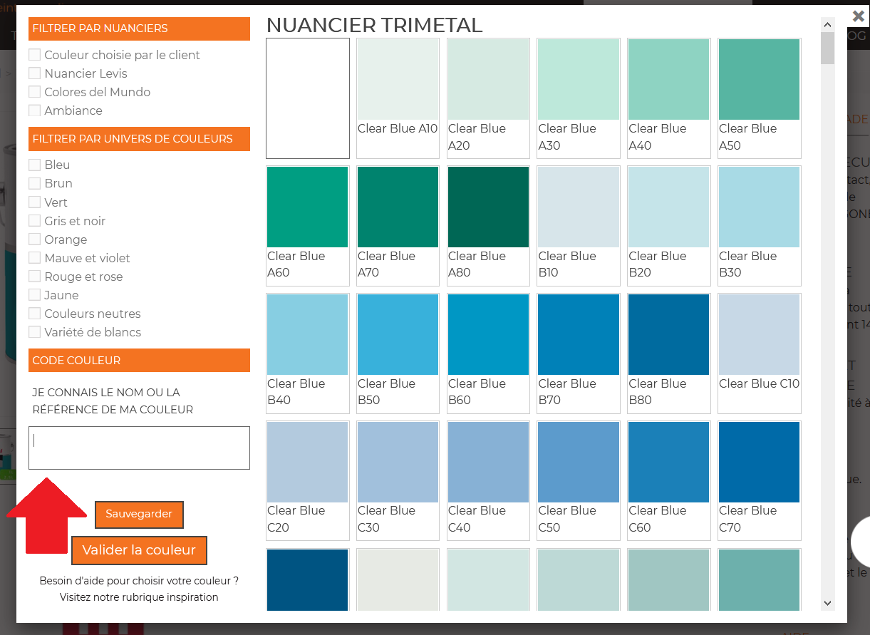The height and width of the screenshot is (635, 870).
Task: Click the Valider la couleur button
Action: tap(139, 550)
